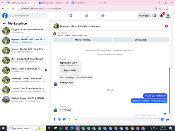Screen dimensions: 175x131
Task: Open WhatsApp from the taskbar
Action: coord(61,128)
